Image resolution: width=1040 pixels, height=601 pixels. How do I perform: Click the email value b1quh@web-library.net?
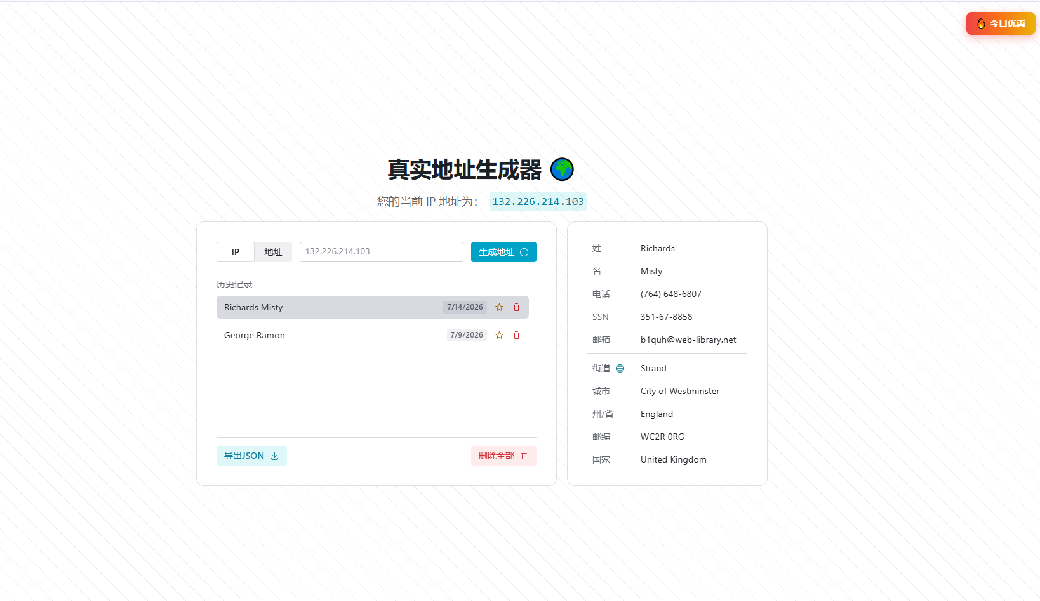pyautogui.click(x=688, y=340)
